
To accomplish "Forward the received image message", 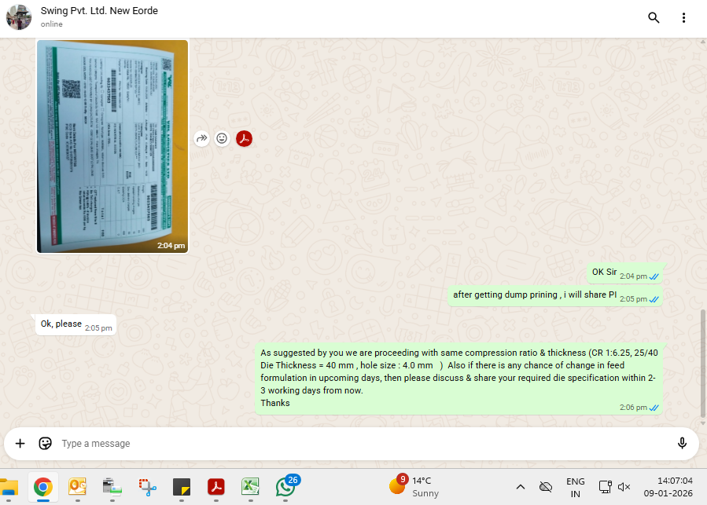I will [202, 138].
